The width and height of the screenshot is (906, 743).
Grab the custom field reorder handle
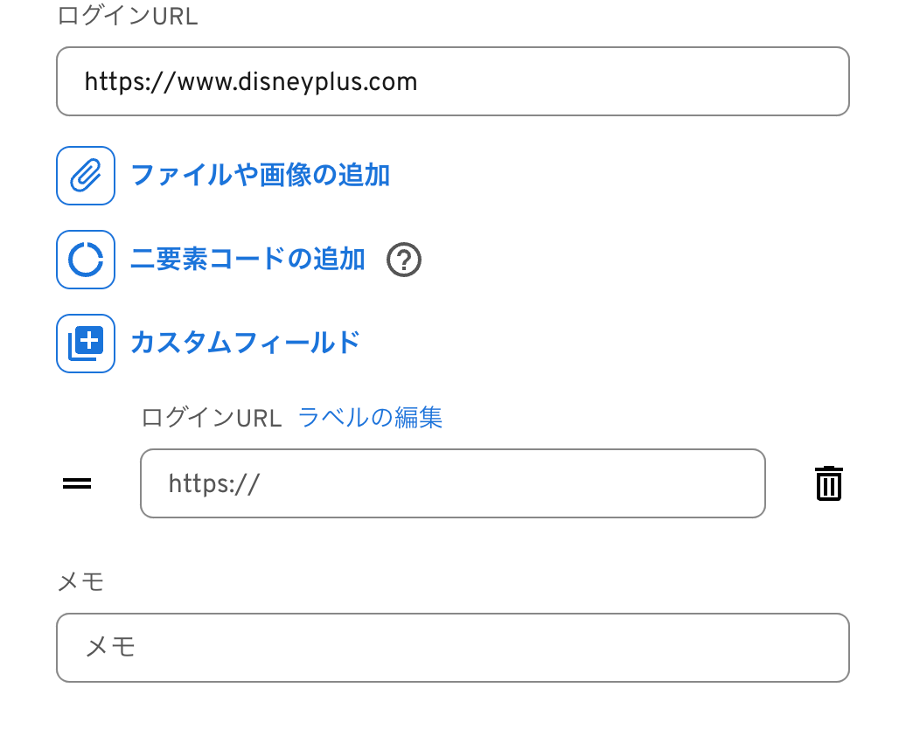tap(77, 483)
